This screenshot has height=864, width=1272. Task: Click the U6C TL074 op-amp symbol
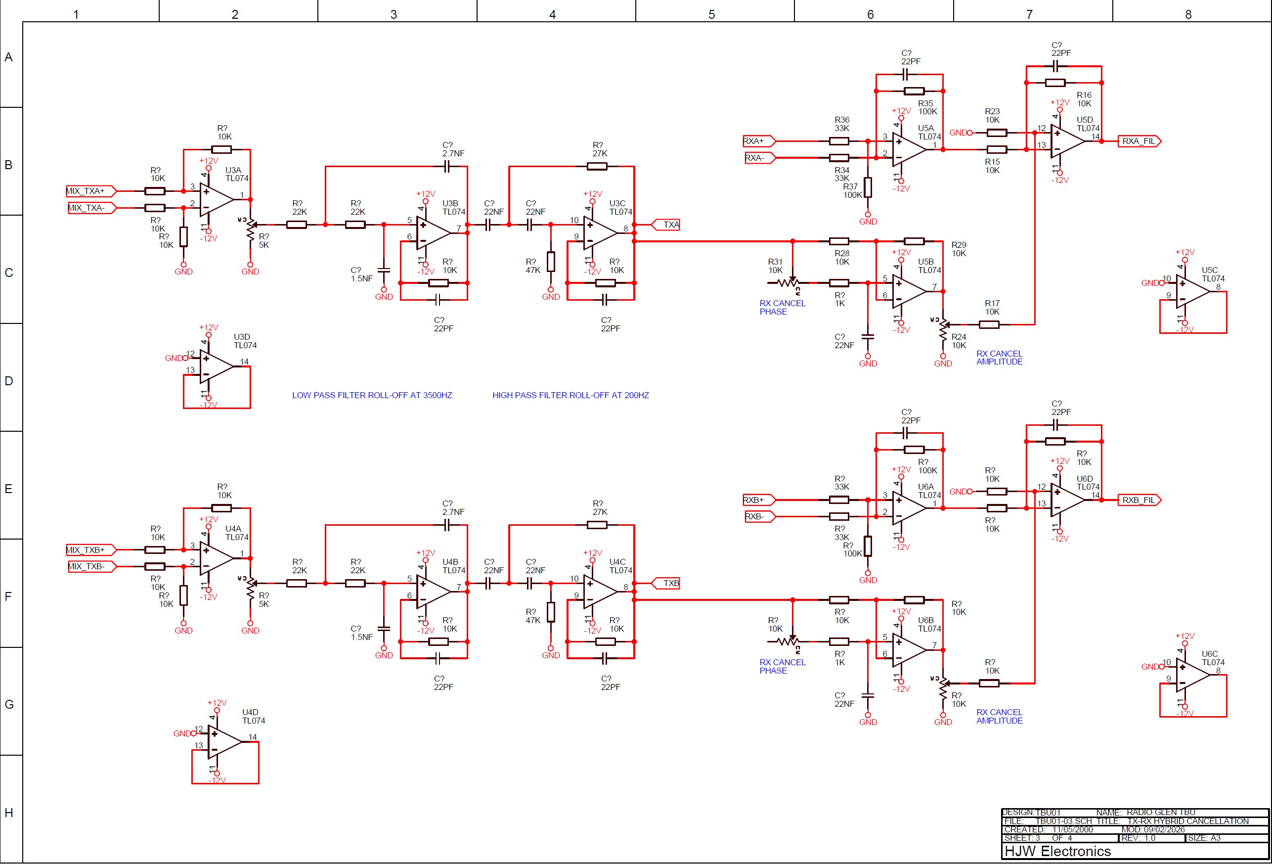(x=1192, y=675)
